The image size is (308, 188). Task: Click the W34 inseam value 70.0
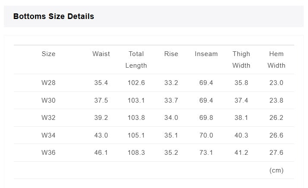click(x=206, y=135)
